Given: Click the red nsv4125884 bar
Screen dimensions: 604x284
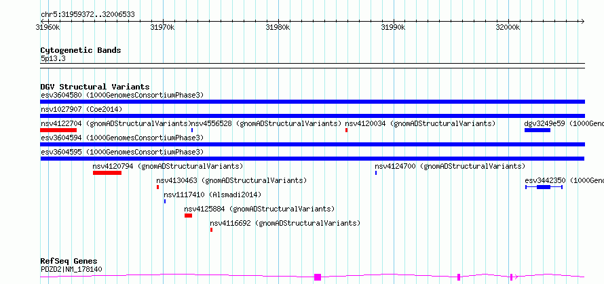Looking at the screenshot, I should pyautogui.click(x=188, y=216).
